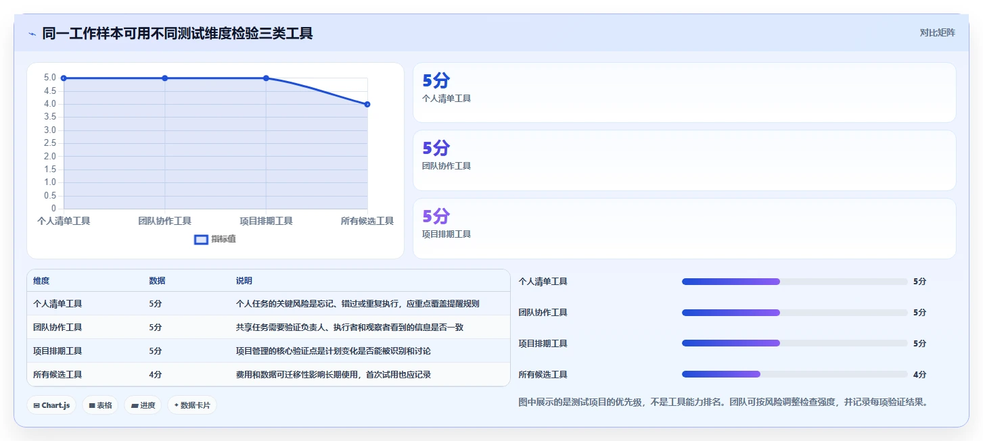Image resolution: width=983 pixels, height=441 pixels.
Task: Click the icon in the 进度 tag
Action: [135, 405]
